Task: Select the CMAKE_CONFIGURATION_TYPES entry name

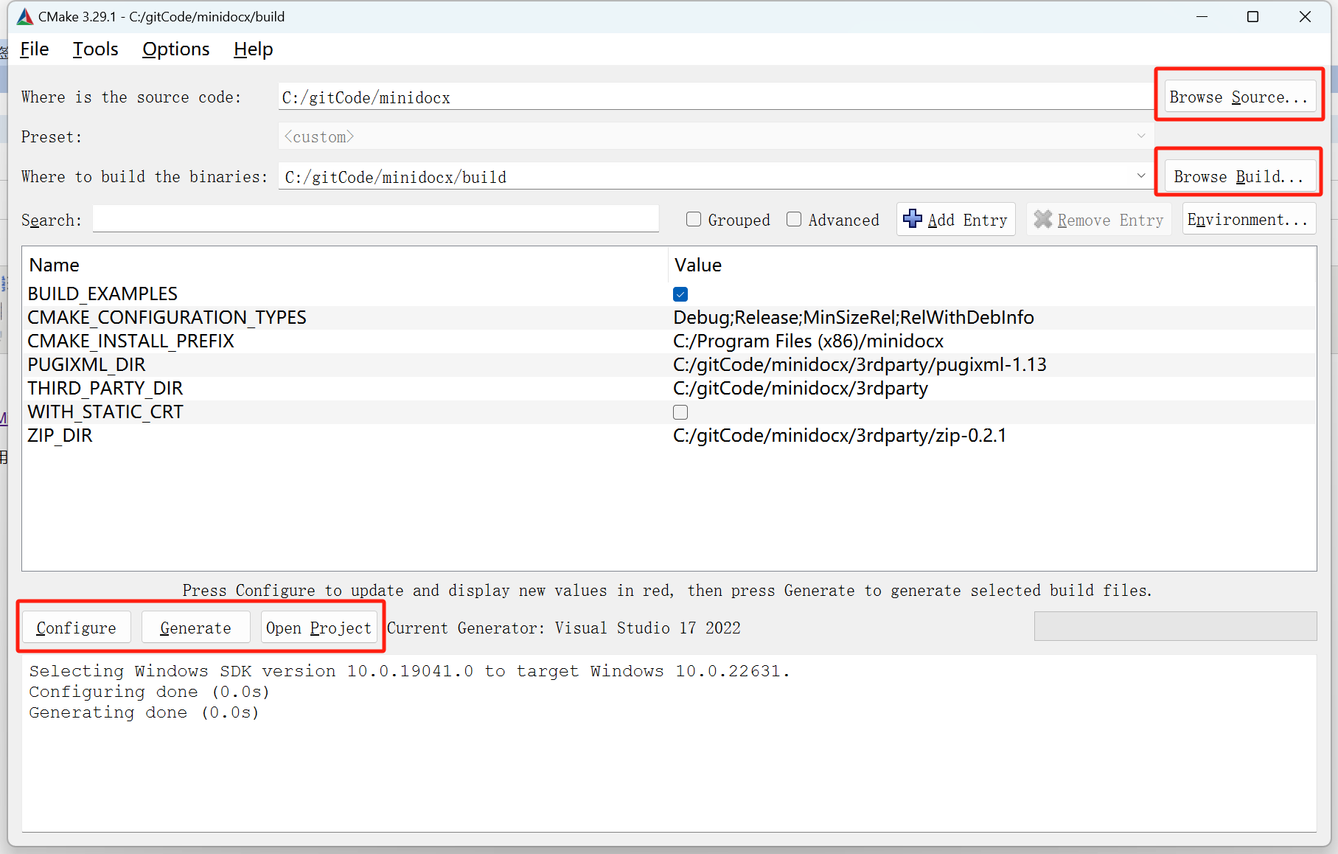Action: point(167,317)
